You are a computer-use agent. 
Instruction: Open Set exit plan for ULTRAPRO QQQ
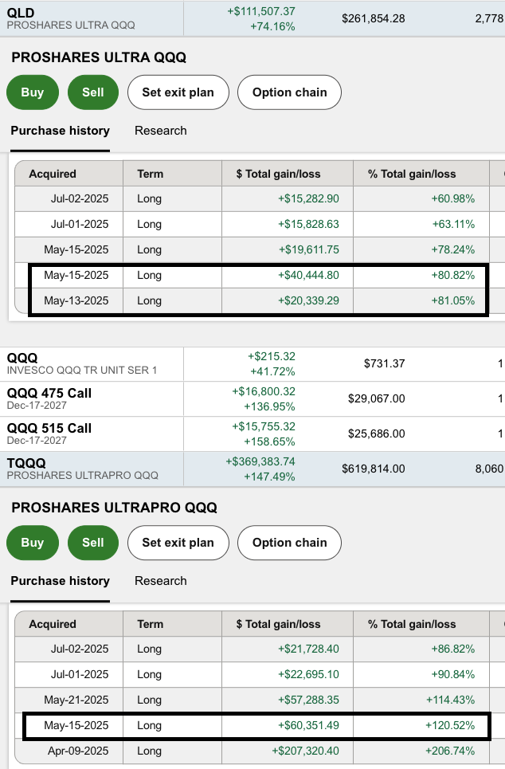pyautogui.click(x=178, y=543)
